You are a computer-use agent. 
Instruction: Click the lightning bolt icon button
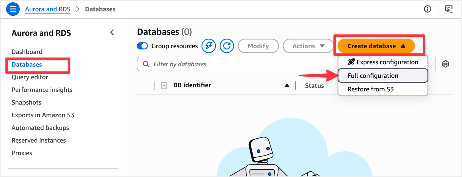(x=208, y=46)
